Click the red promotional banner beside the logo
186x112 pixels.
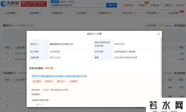34,4
